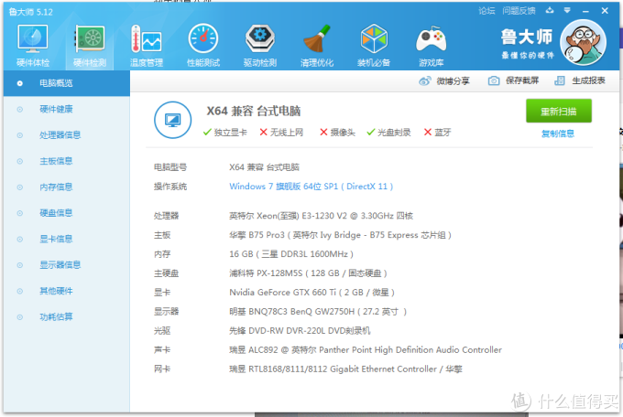623x417 pixels.
Task: Click the BenQ GW2750H monitor text
Action: pos(318,312)
